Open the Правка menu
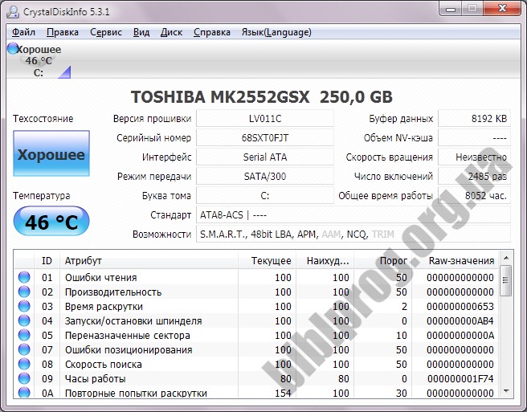 click(x=63, y=32)
